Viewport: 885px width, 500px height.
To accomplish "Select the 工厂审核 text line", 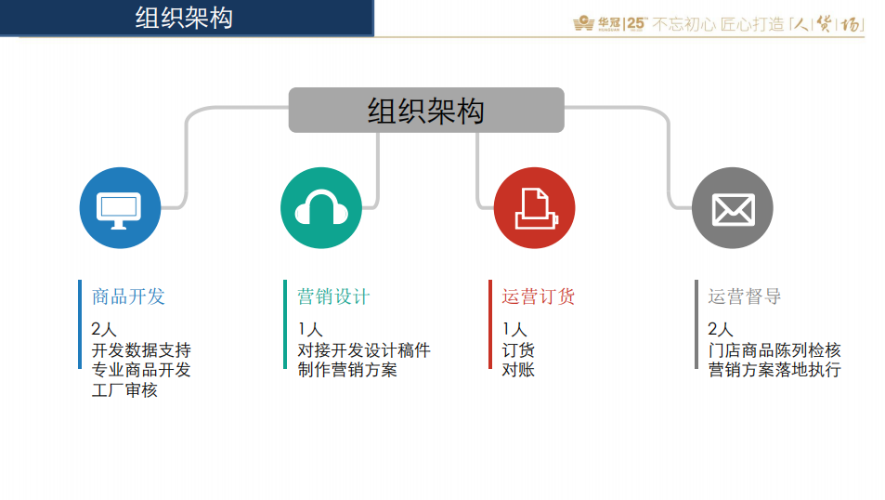I will tap(124, 389).
